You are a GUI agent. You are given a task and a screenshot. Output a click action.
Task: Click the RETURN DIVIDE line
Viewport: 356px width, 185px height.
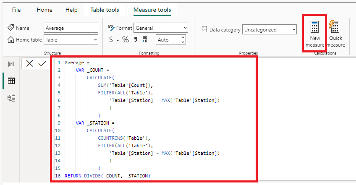pos(107,176)
